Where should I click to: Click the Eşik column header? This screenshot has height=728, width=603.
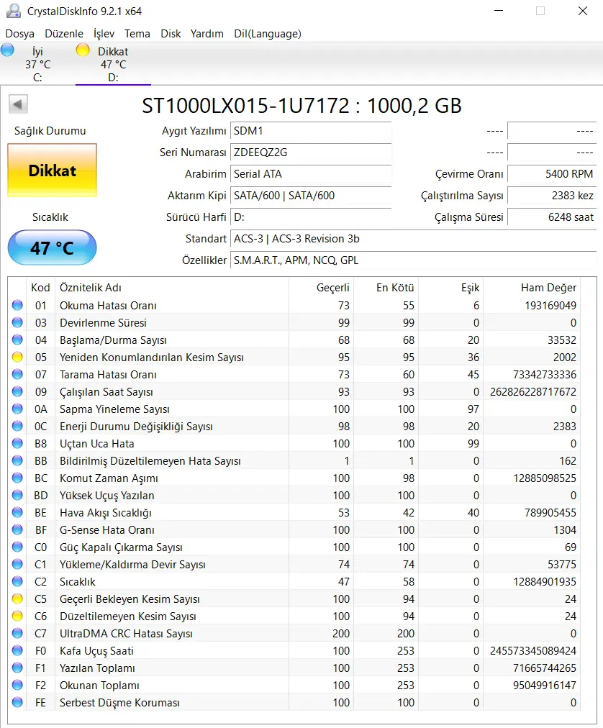point(451,288)
